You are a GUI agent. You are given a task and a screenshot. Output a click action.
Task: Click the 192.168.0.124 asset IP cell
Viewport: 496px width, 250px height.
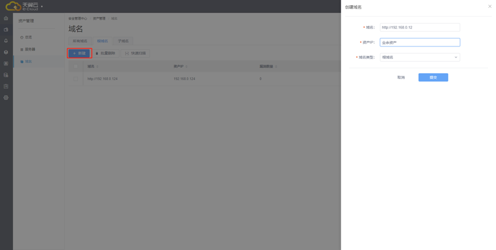pos(185,79)
